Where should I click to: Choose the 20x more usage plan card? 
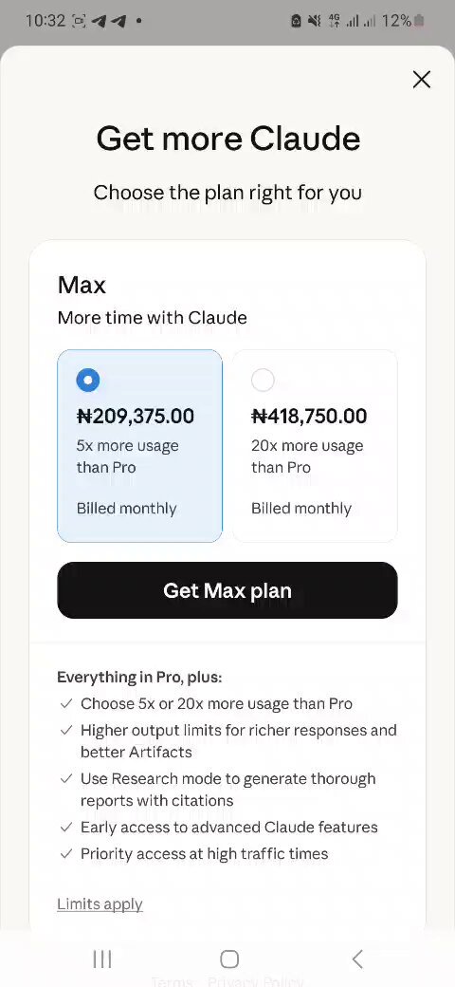coord(315,446)
